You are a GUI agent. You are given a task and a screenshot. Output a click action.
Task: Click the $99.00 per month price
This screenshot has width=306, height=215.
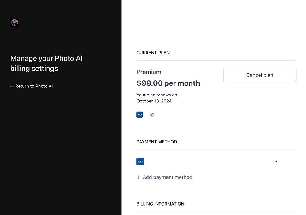(168, 83)
